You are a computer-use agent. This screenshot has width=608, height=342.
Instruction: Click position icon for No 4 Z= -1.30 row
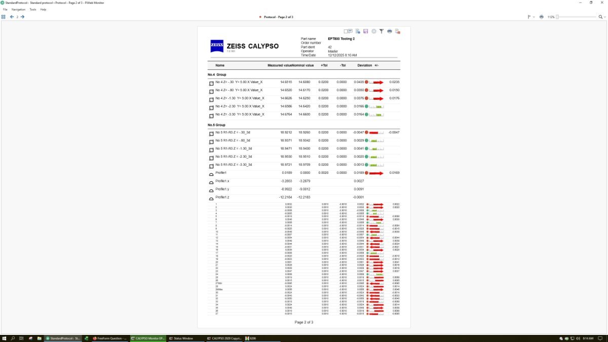pyautogui.click(x=211, y=99)
